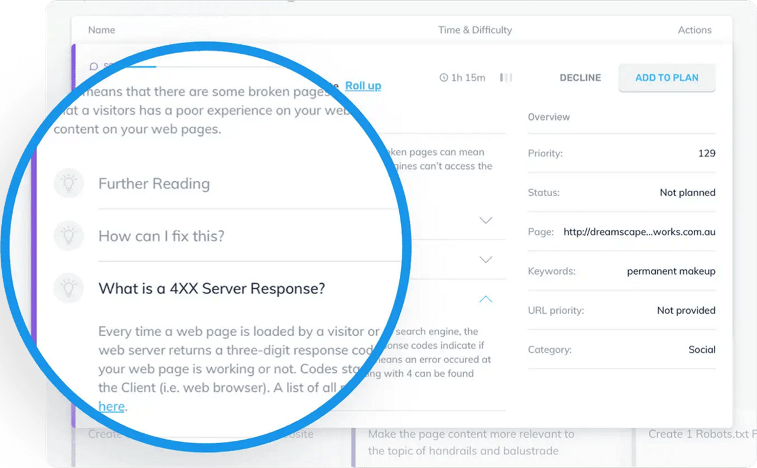Screen dimensions: 757x468
Task: Click the lightbulb icon next to Further Reading
Action: click(x=69, y=183)
